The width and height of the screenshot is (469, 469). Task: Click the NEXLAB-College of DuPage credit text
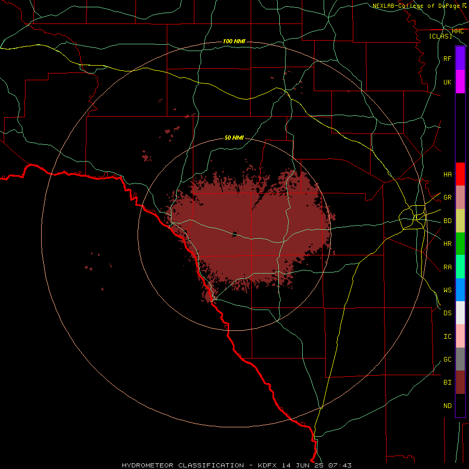pos(416,6)
